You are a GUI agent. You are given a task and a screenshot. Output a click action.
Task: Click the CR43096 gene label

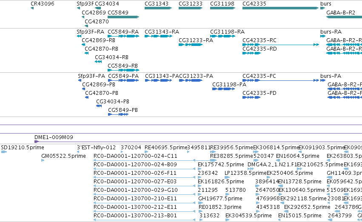click(43, 4)
